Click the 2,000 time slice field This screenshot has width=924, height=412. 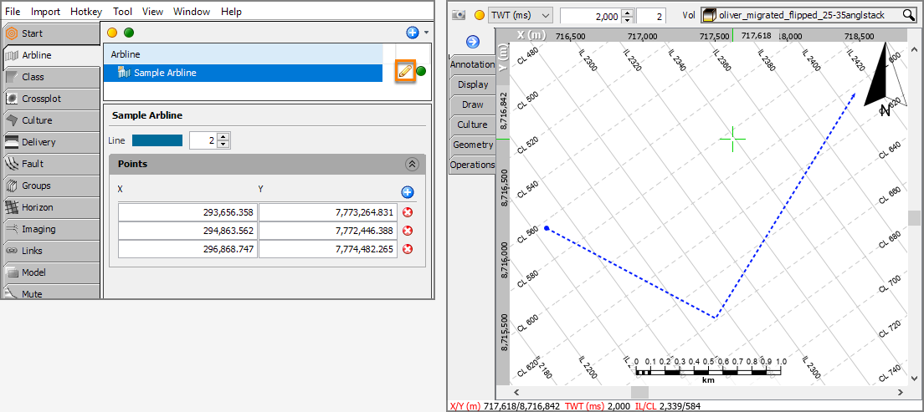[x=590, y=17]
